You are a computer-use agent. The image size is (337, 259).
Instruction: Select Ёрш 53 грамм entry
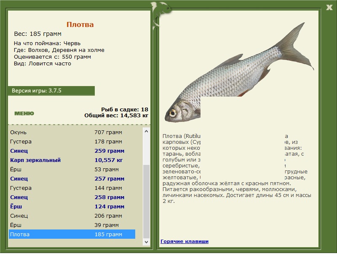tap(72, 169)
